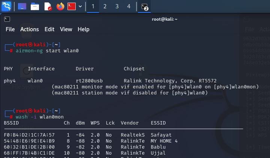The width and height of the screenshot is (270, 158).
Task: Click wlan0 in the Interface column
Action: [x=35, y=81]
